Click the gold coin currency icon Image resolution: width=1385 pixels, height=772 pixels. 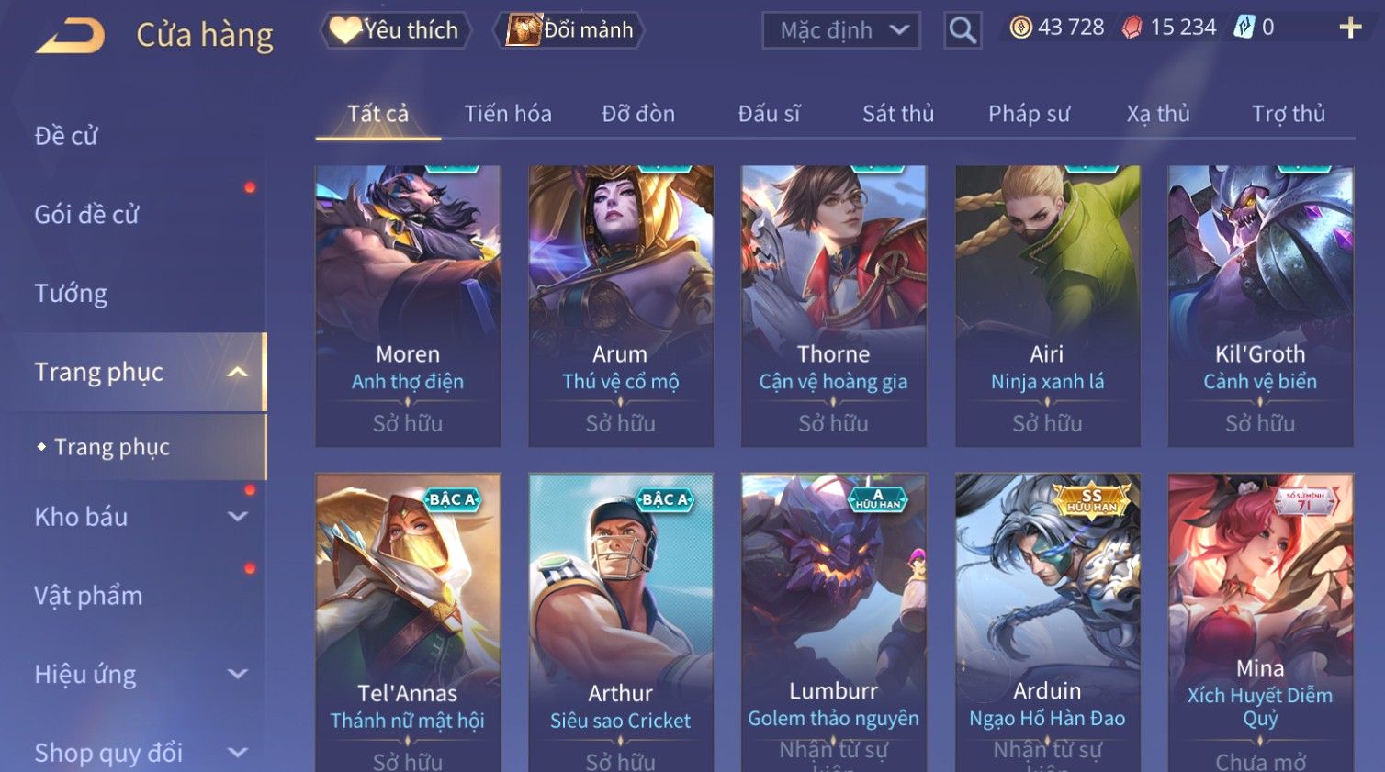1020,28
